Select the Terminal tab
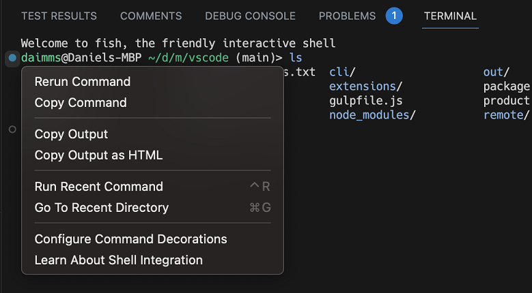Screen dimensions: 532x293 click(x=450, y=16)
